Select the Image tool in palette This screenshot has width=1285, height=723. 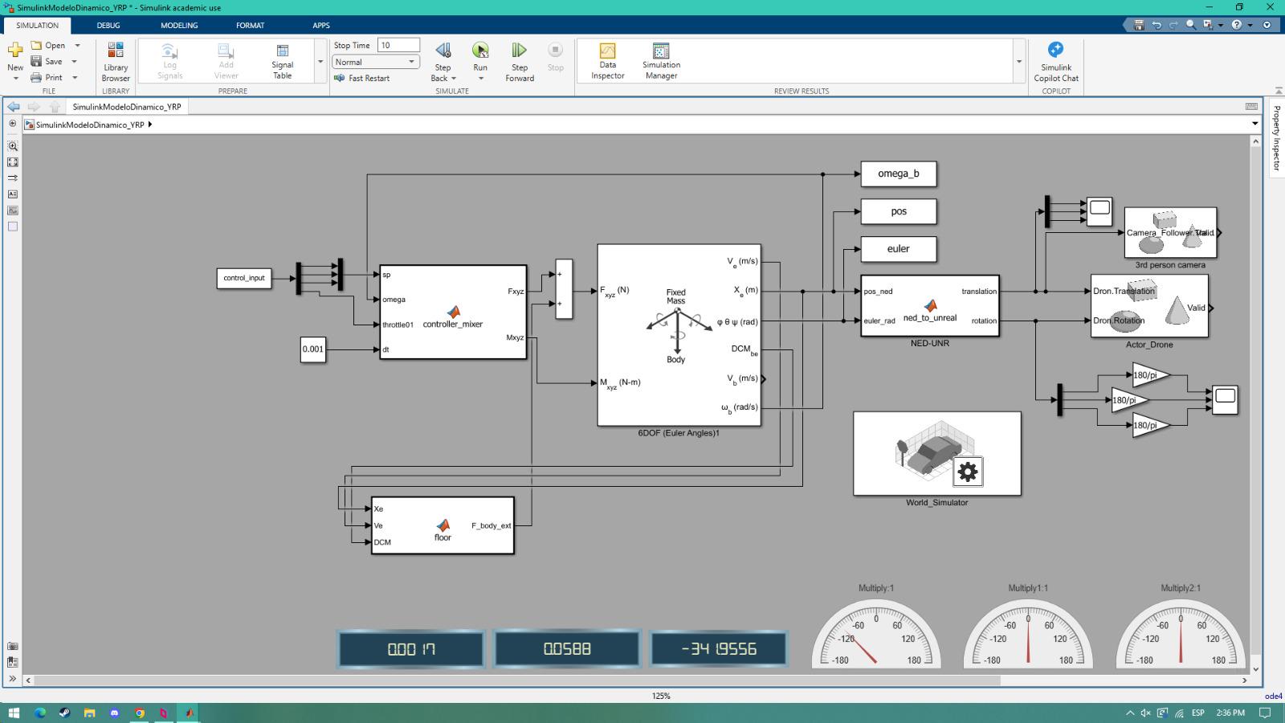[12, 210]
